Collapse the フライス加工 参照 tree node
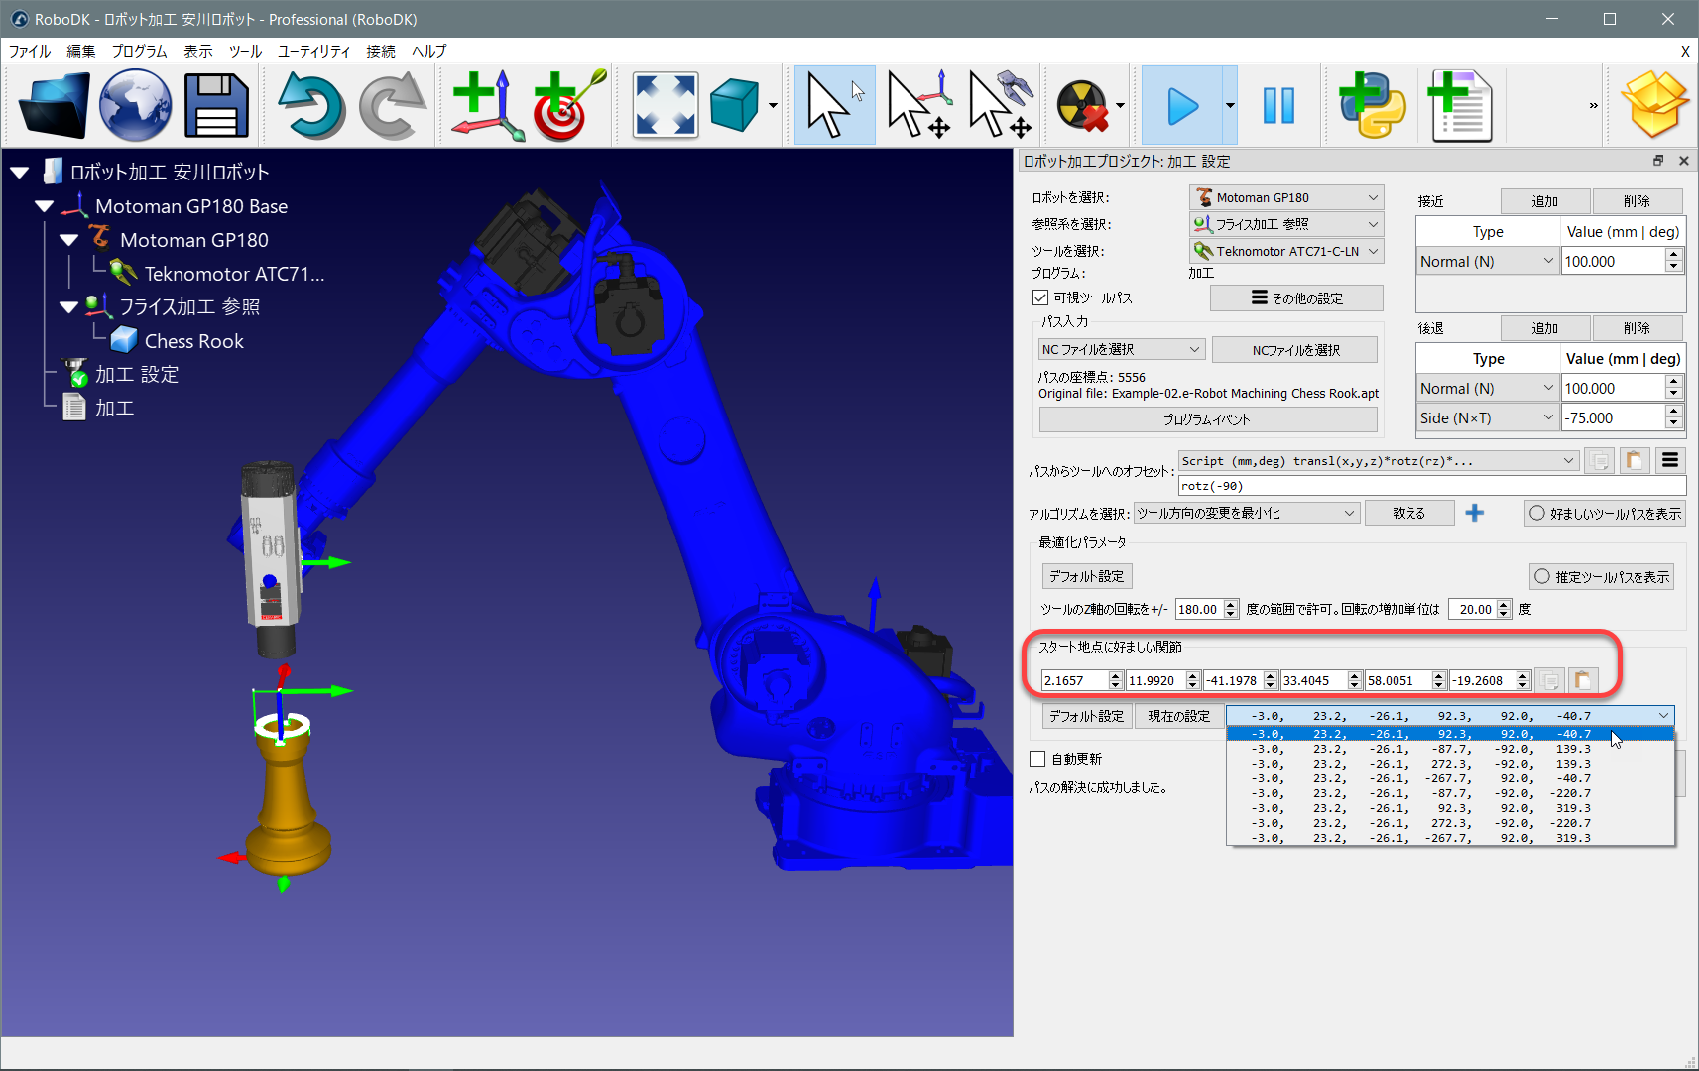 (x=68, y=307)
